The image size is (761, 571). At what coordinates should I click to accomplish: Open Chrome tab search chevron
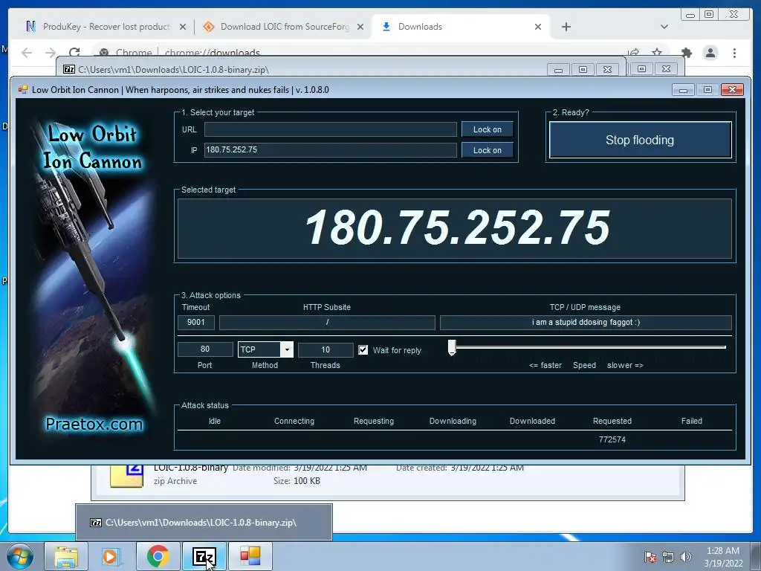(664, 28)
